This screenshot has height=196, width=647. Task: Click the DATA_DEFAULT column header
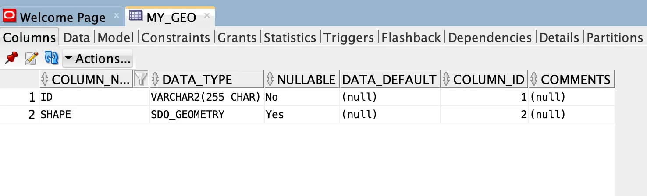[390, 80]
